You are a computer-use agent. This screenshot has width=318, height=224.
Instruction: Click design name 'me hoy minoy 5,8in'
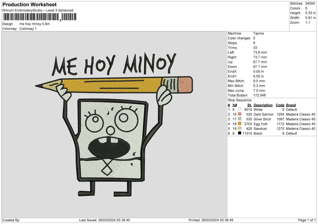(x=34, y=24)
